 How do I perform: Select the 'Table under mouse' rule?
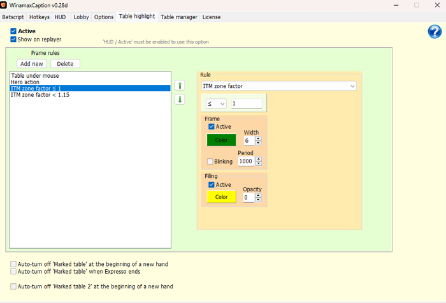pyautogui.click(x=90, y=76)
